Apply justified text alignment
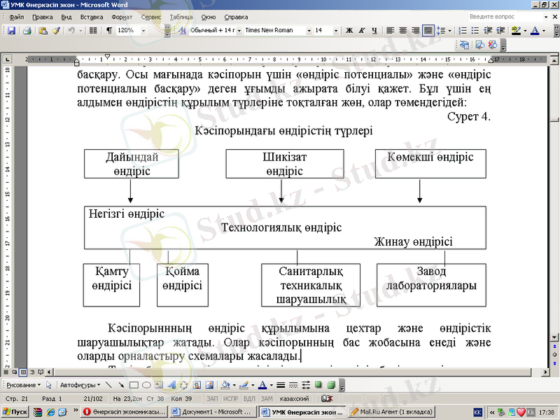 (x=427, y=31)
